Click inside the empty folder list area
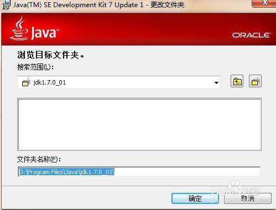 139,124
